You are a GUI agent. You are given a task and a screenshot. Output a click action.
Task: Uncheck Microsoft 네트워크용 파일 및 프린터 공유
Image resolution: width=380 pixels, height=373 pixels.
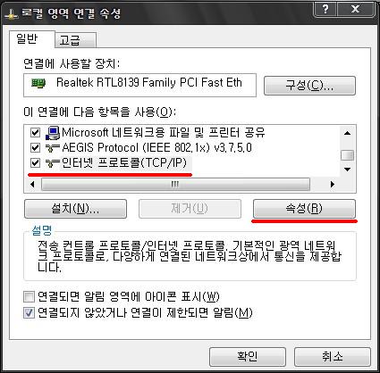pos(35,132)
